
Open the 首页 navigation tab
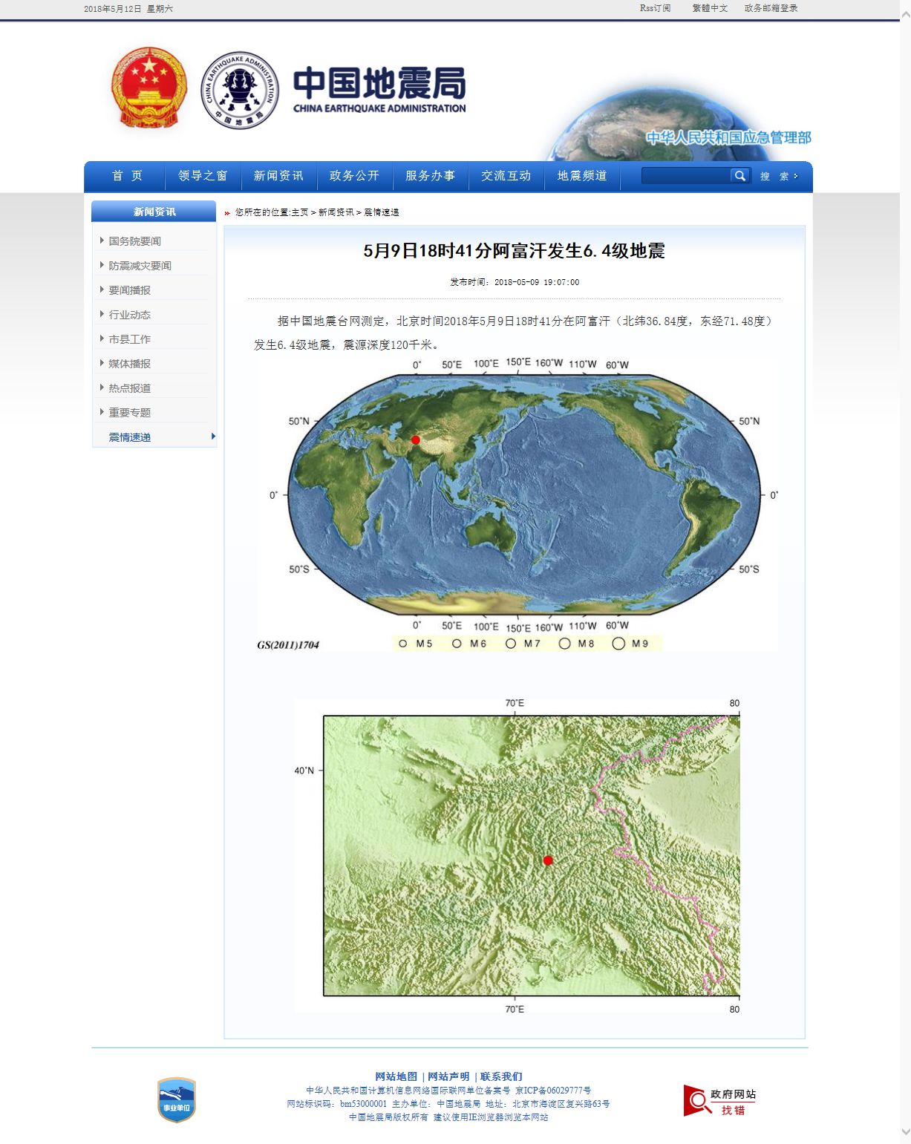coord(127,176)
